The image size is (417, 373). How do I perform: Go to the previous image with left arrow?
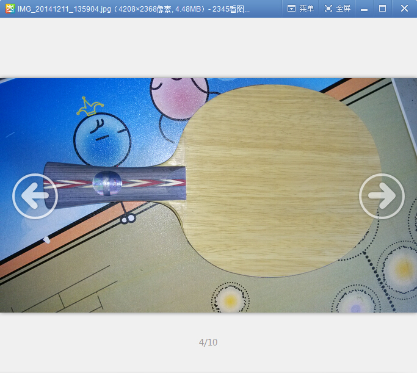(x=35, y=196)
